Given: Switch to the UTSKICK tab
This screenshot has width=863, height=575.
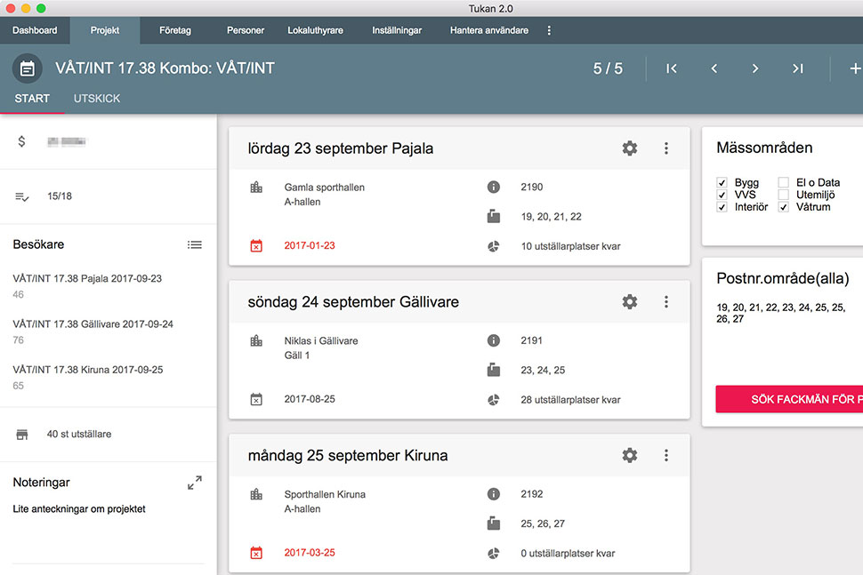Looking at the screenshot, I should click(97, 99).
